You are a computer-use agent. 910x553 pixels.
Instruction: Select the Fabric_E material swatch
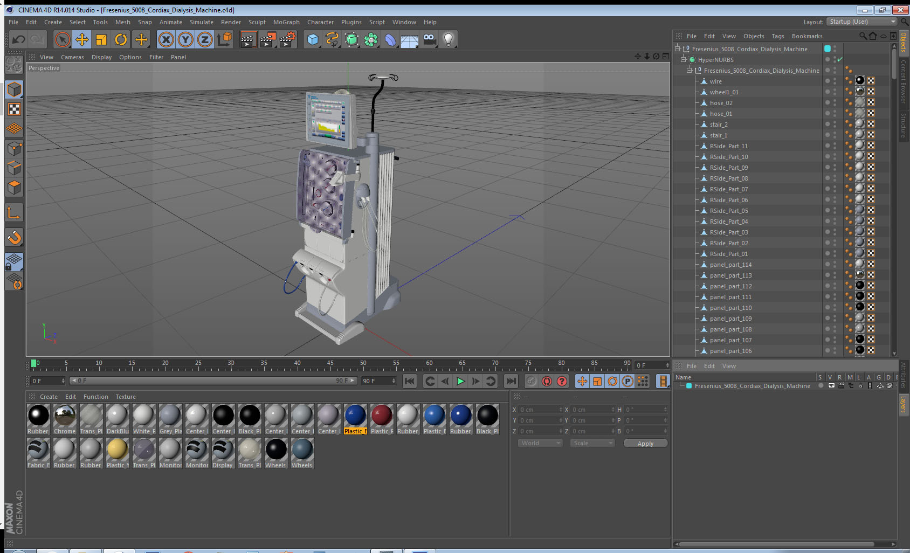click(x=38, y=453)
